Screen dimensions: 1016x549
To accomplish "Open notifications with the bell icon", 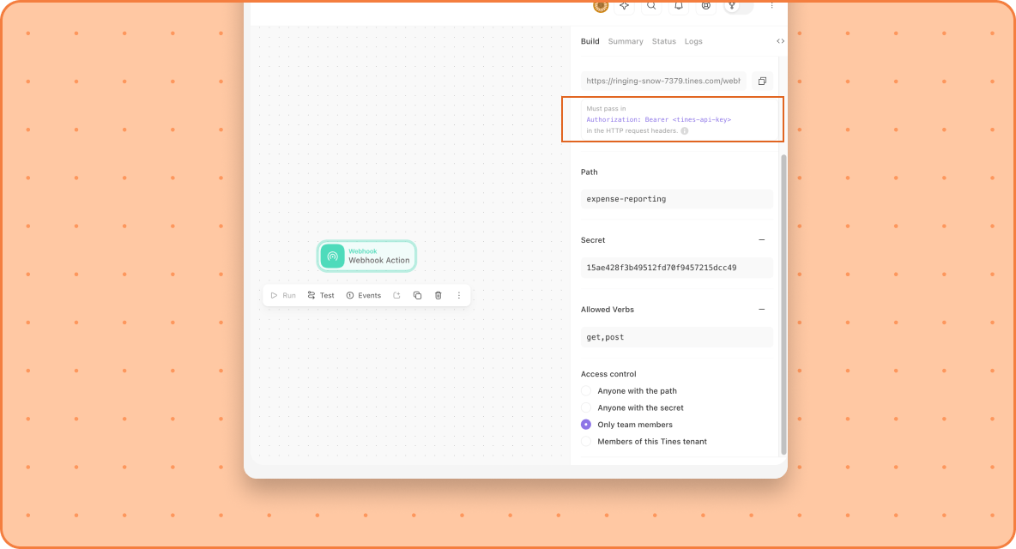I will tap(679, 6).
